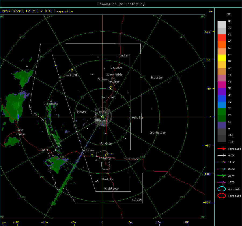Click the blue-purple storm cell above Lake Louise
The width and height of the screenshot is (242, 226).
pyautogui.click(x=18, y=117)
